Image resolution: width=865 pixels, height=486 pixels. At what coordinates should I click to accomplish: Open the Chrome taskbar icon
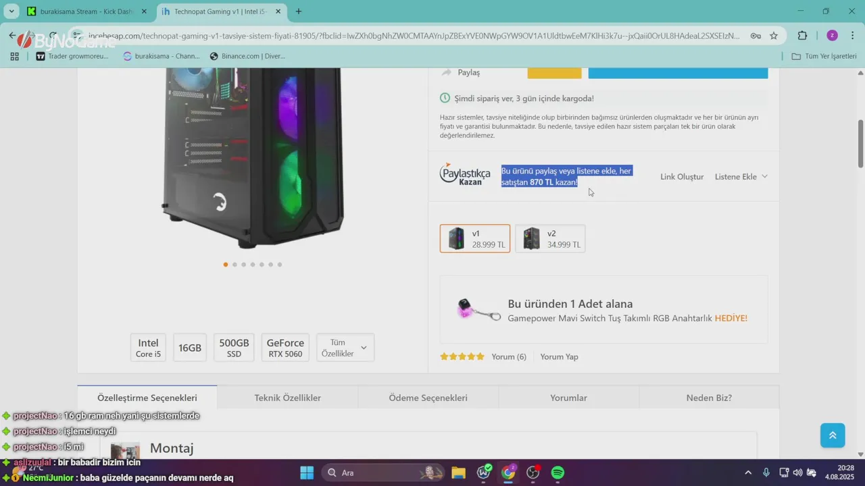pyautogui.click(x=508, y=473)
